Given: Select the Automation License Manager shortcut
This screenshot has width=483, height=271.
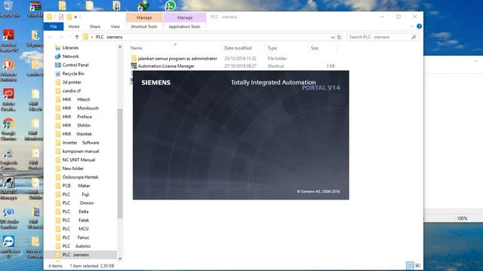Looking at the screenshot, I should click(x=166, y=66).
